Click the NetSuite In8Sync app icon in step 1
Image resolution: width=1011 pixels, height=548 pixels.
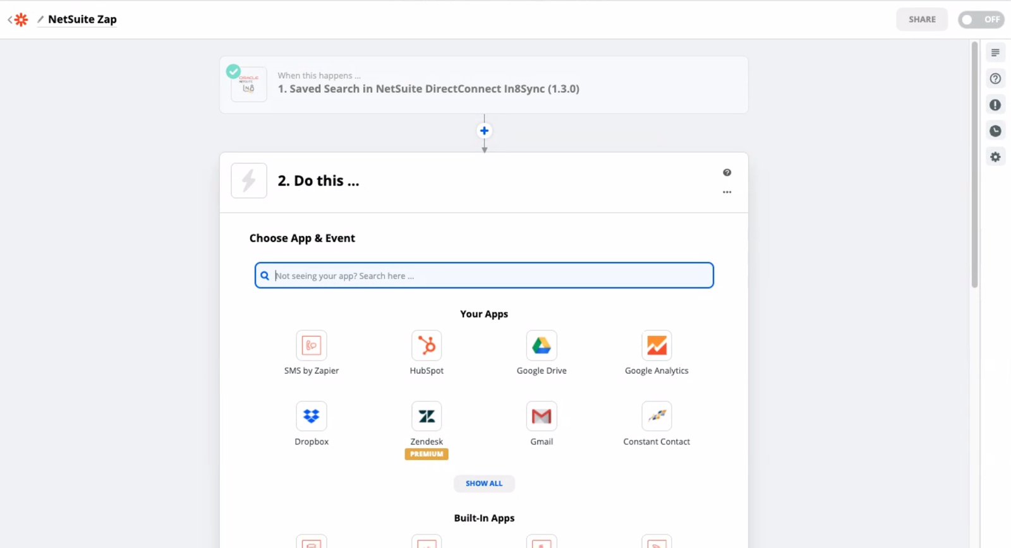(249, 85)
